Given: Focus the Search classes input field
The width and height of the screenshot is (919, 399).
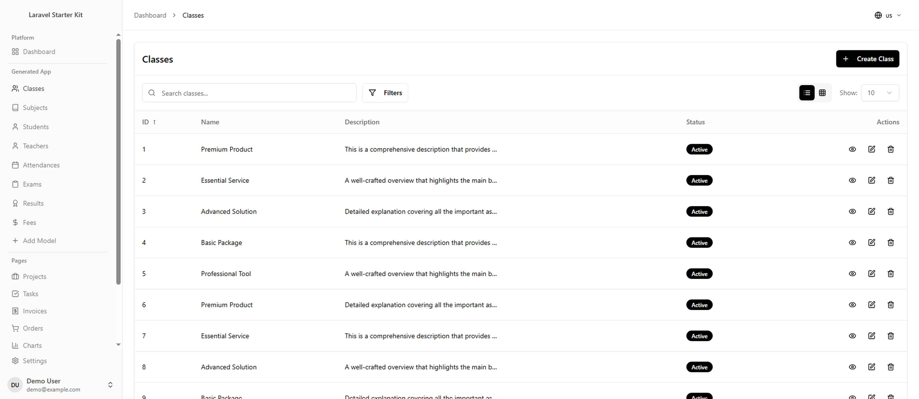Looking at the screenshot, I should (x=249, y=93).
